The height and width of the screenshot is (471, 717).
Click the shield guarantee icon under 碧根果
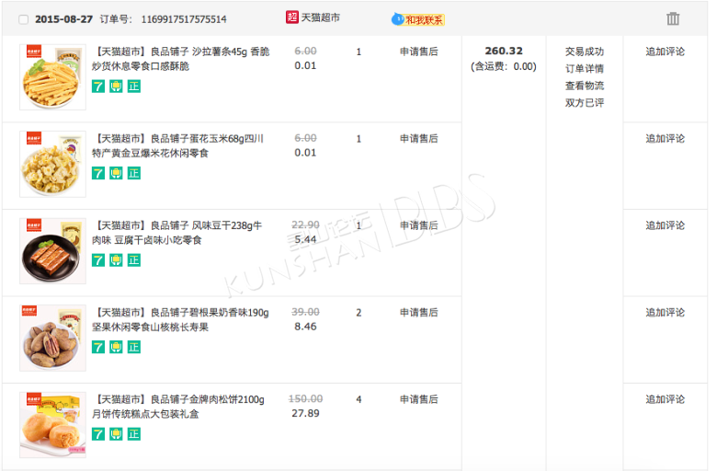pos(116,347)
